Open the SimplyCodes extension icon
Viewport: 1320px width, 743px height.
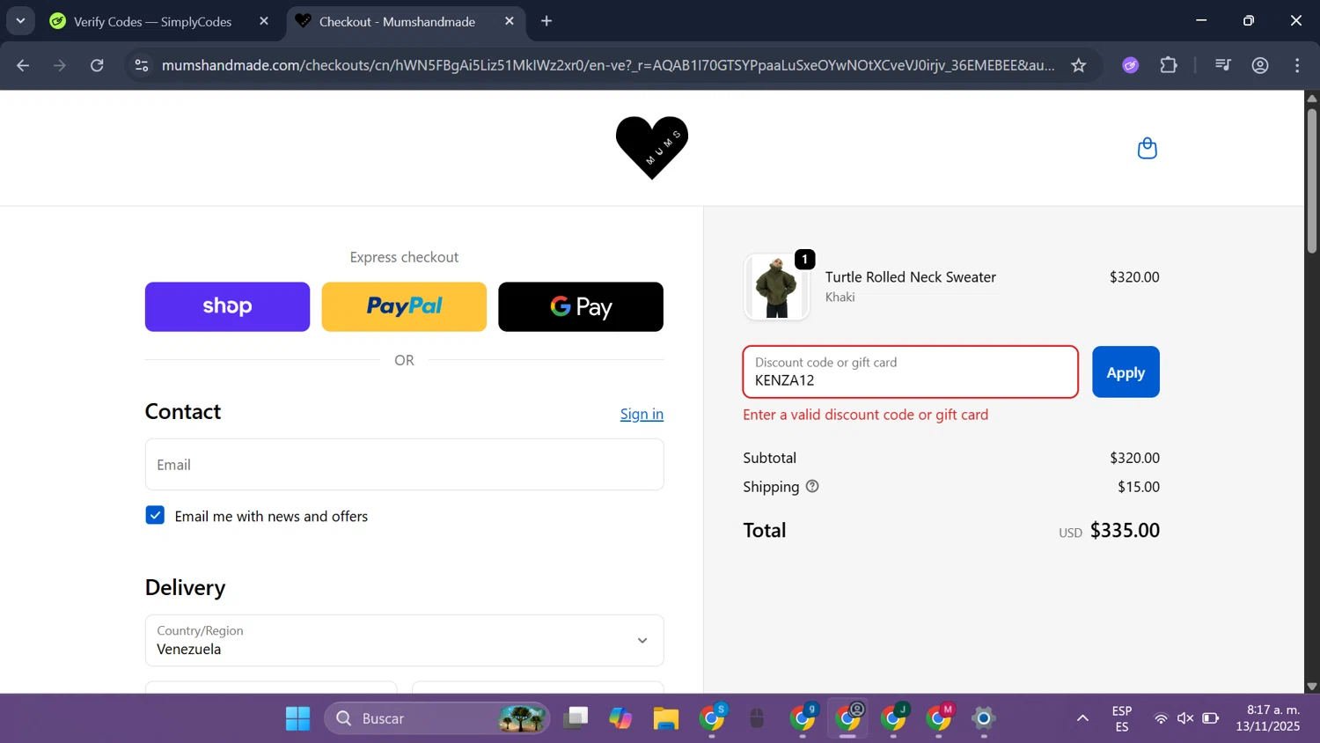pyautogui.click(x=1131, y=65)
